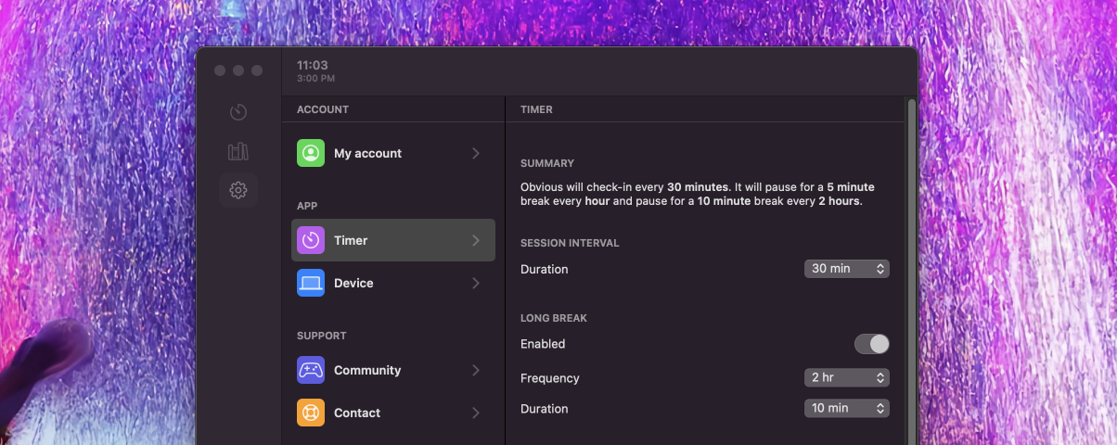The height and width of the screenshot is (445, 1117).
Task: Click chevron next to My account
Action: pos(476,153)
